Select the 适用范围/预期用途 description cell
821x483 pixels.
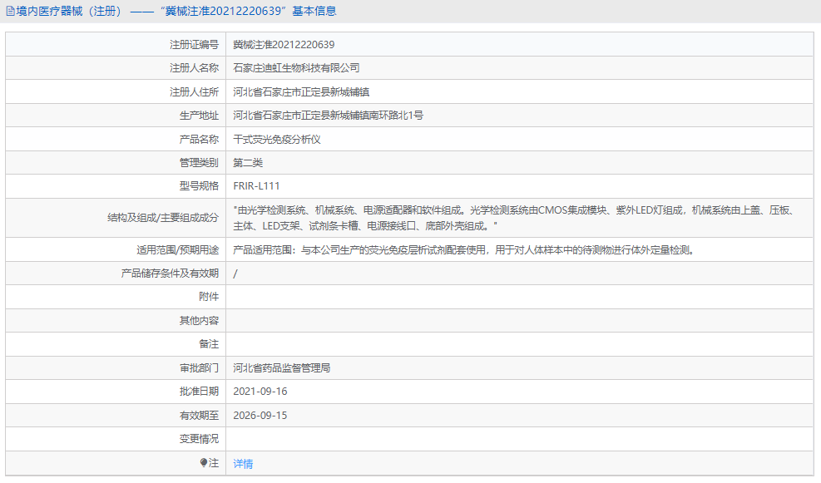pos(466,249)
